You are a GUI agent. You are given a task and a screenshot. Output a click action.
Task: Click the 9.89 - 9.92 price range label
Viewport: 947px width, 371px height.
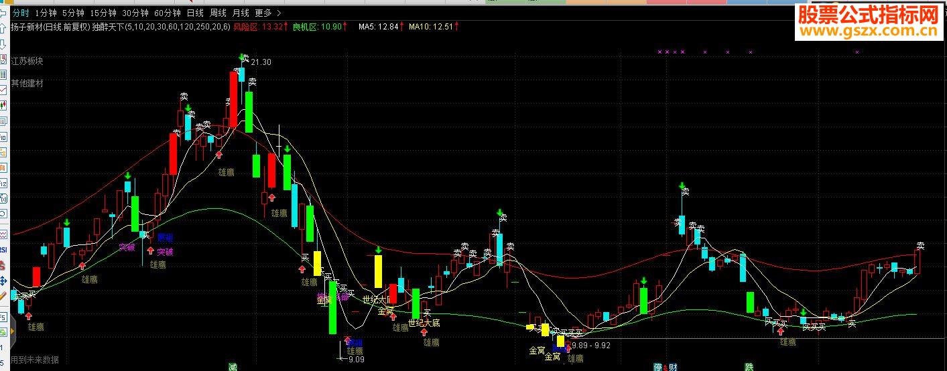click(x=592, y=346)
